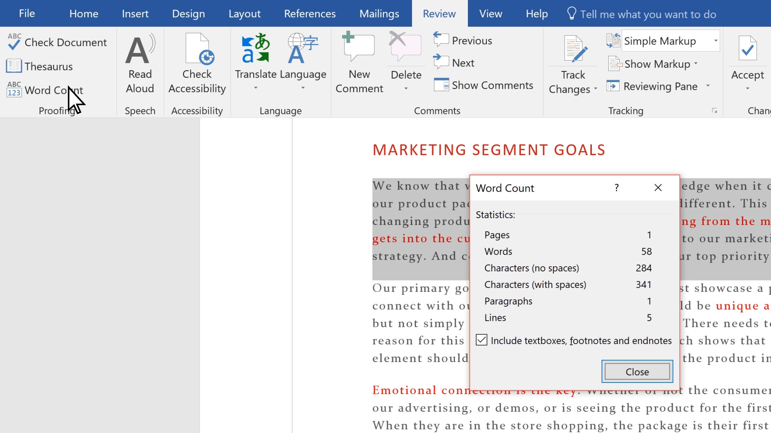Open the Reviewing Pane panel
Screen dimensions: 771x433
(x=658, y=86)
